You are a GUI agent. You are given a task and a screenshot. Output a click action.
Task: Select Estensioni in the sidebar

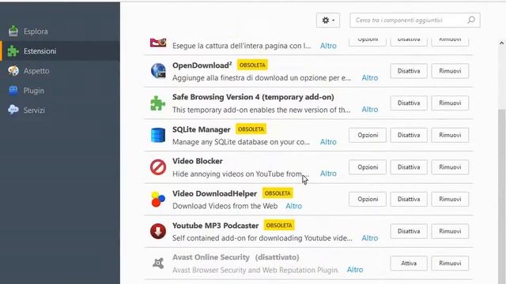pos(60,50)
